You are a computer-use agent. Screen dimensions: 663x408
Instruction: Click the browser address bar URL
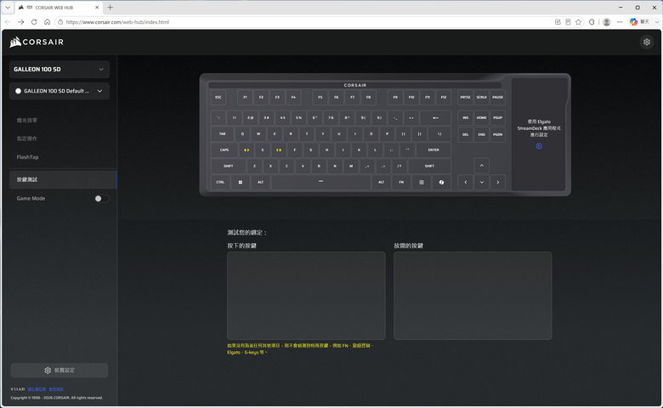117,22
